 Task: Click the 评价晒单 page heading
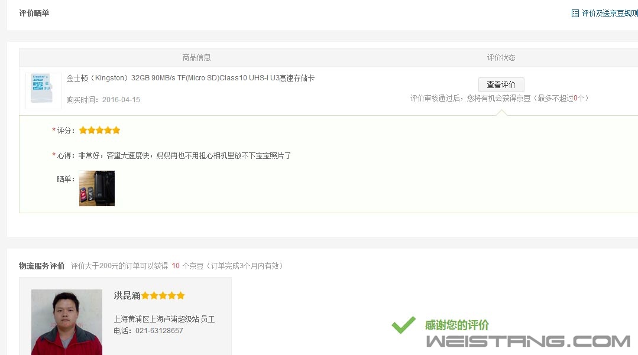[34, 13]
